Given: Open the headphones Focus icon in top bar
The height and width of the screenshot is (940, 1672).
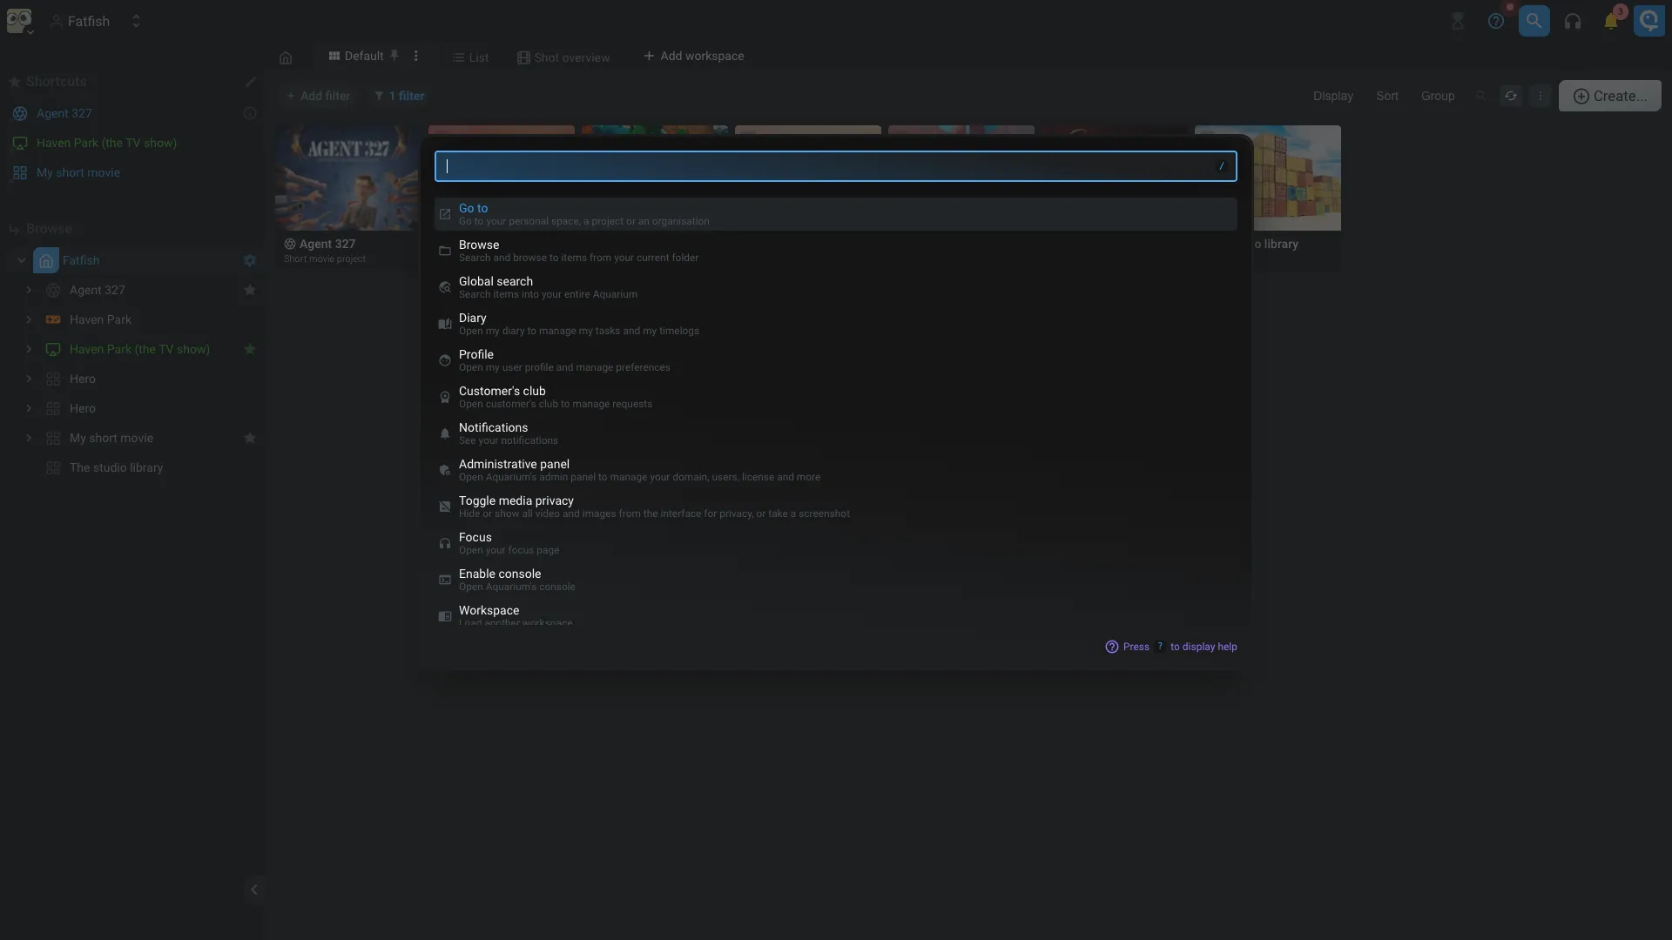Looking at the screenshot, I should (1572, 21).
